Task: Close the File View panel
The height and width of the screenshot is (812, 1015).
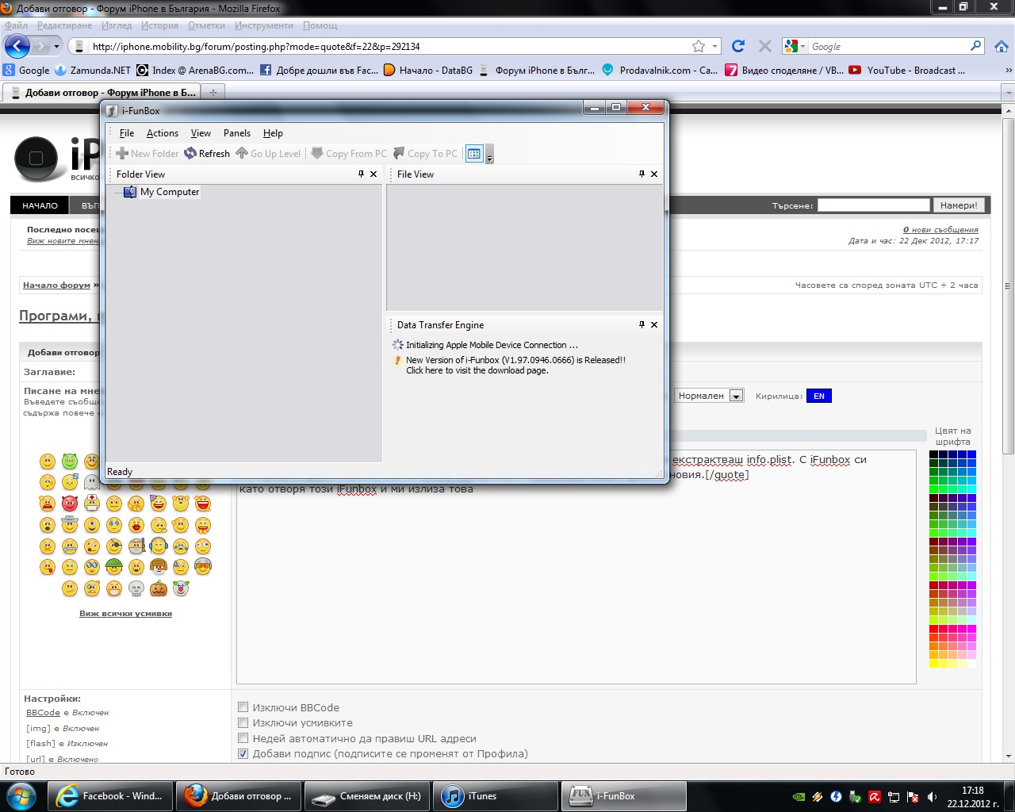Action: point(654,174)
